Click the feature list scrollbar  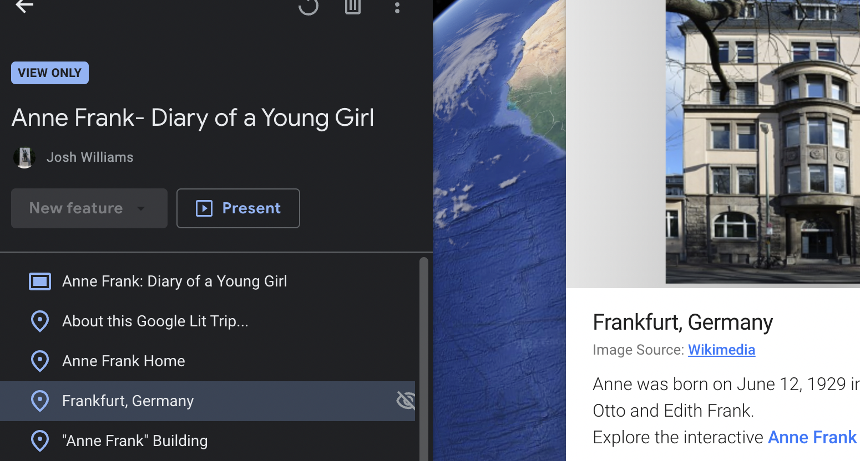424,355
